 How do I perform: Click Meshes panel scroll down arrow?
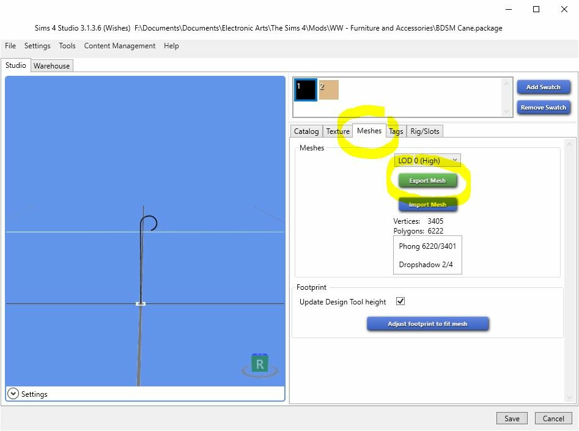(x=569, y=397)
